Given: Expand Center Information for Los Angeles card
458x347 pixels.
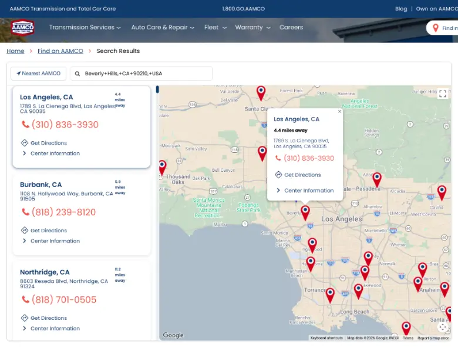Looking at the screenshot, I should tap(51, 154).
